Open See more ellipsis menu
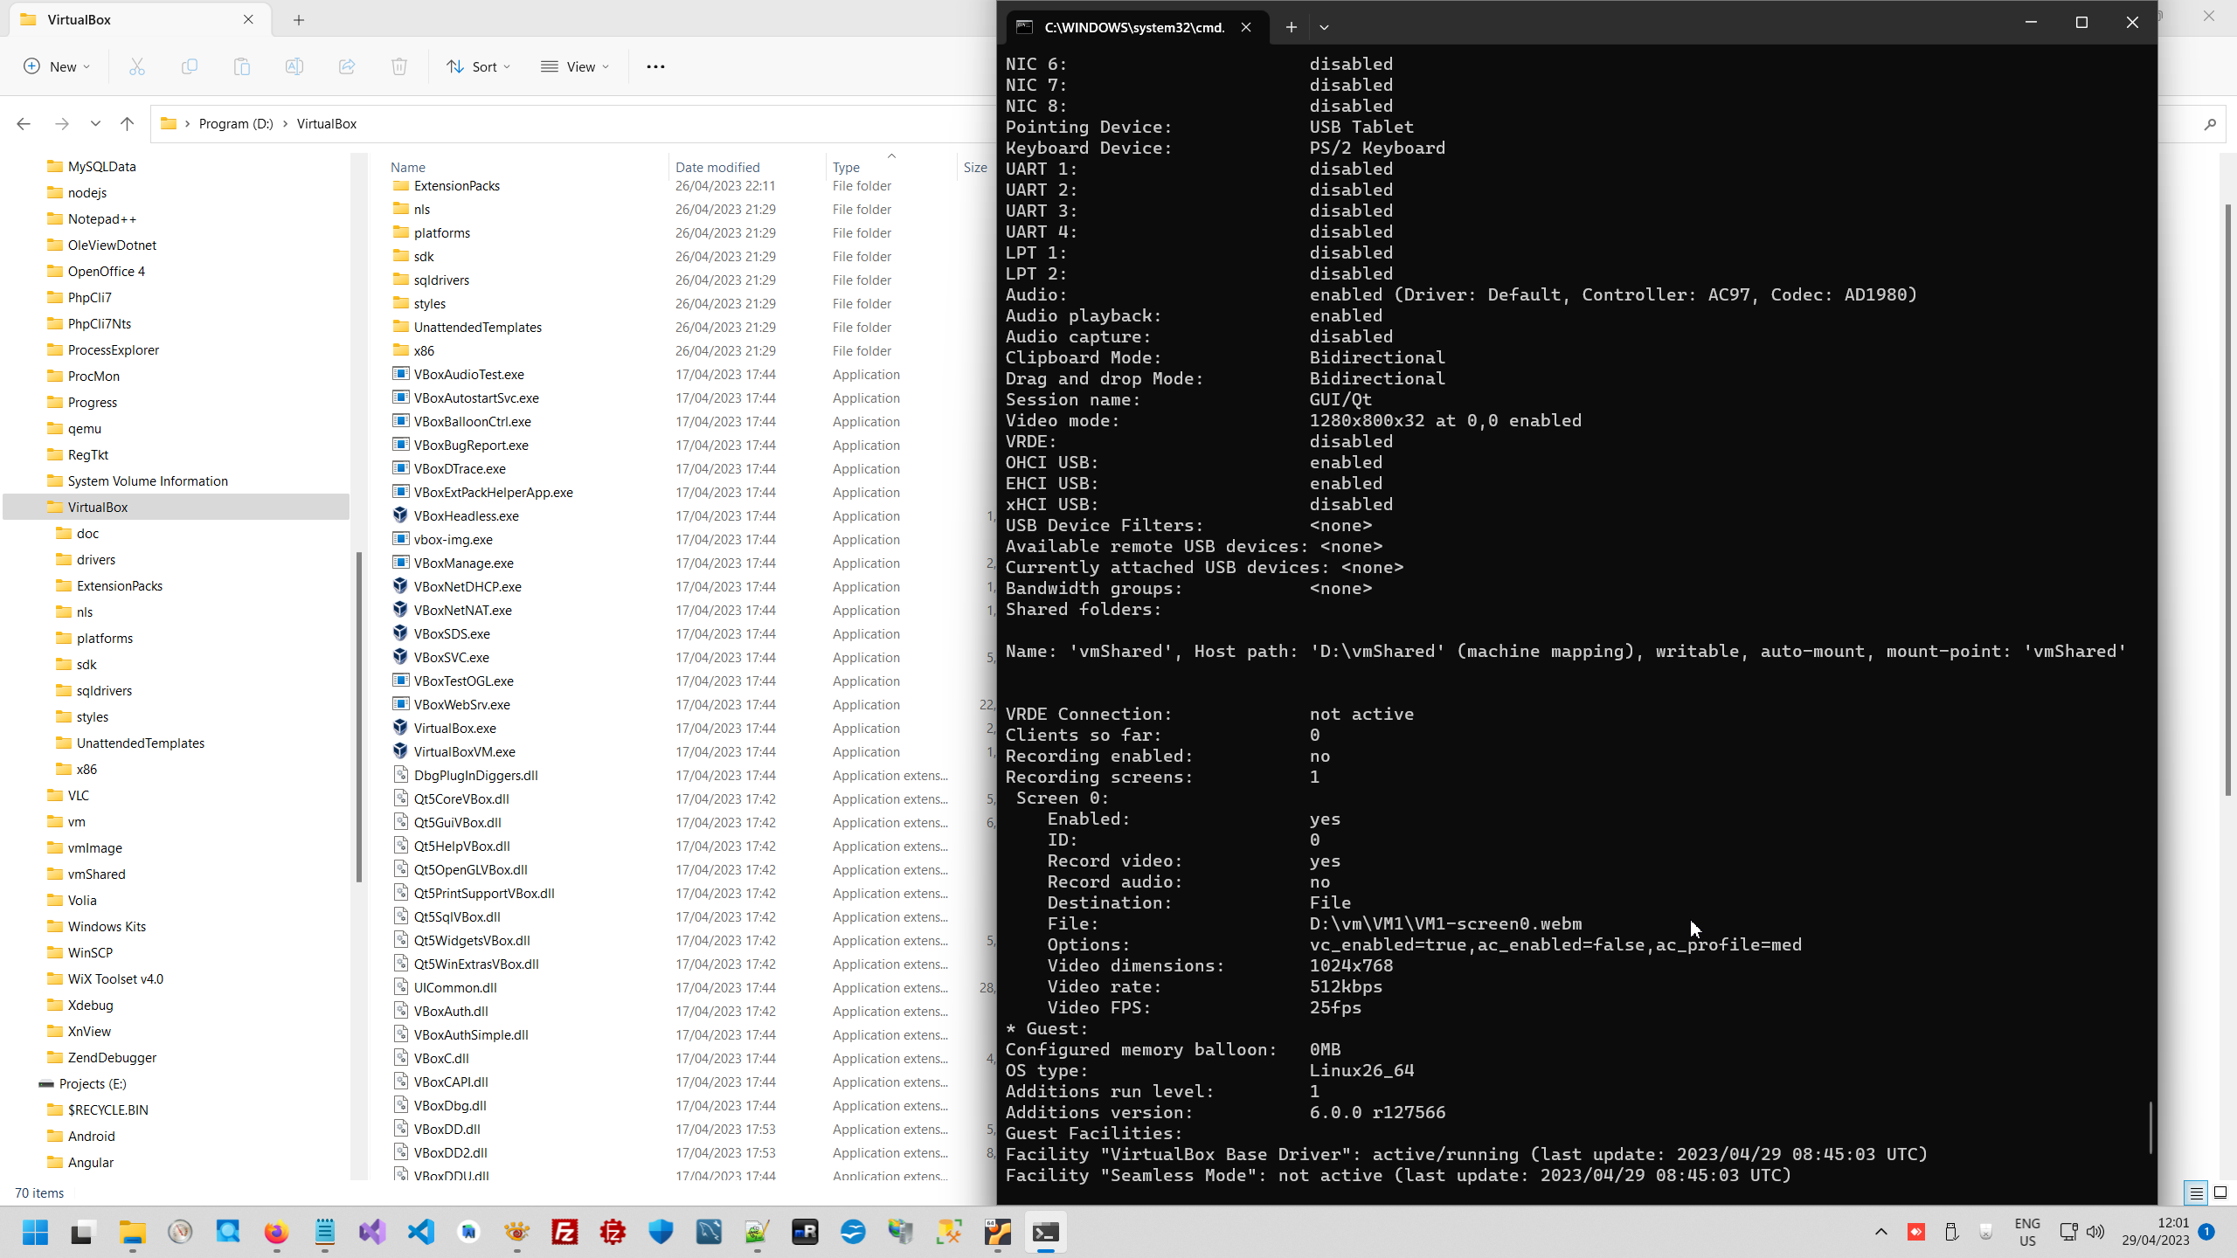Screen dimensions: 2237x1258 click(655, 66)
